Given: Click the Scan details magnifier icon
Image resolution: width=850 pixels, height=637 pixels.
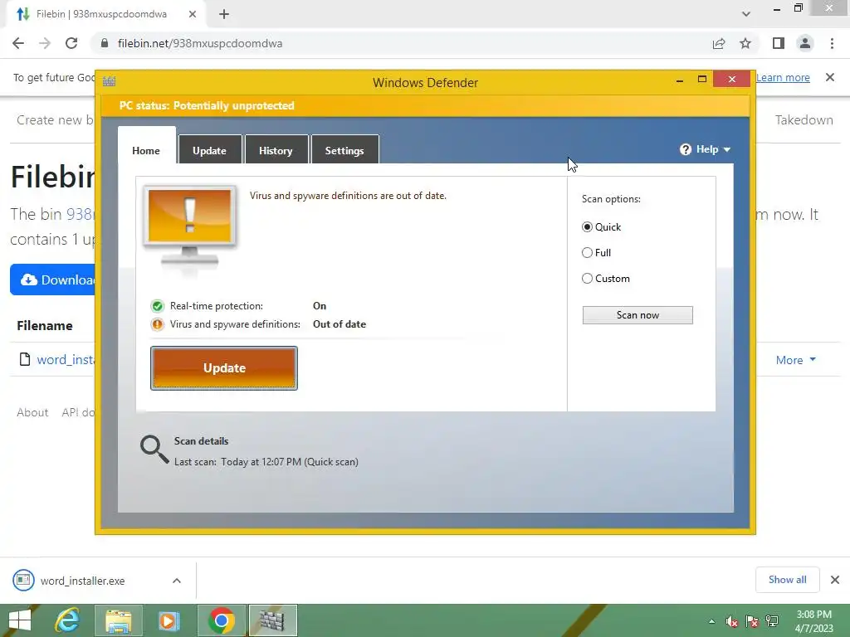Looking at the screenshot, I should (154, 449).
